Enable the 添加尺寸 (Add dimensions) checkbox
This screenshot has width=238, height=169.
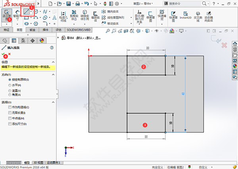click(x=10, y=124)
